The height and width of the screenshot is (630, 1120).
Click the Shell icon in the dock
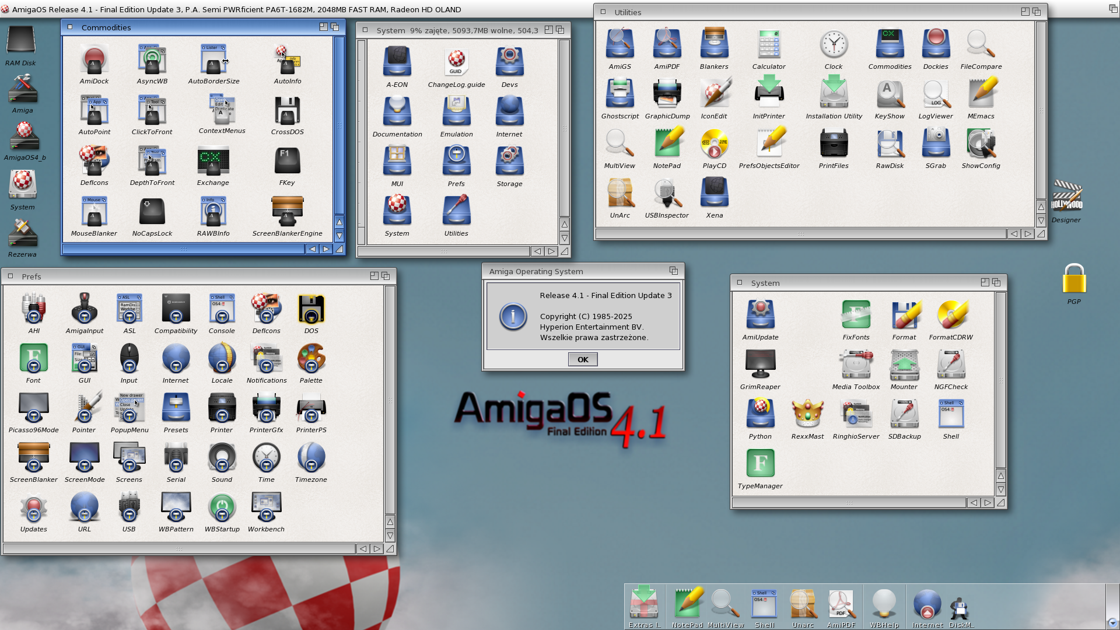764,604
